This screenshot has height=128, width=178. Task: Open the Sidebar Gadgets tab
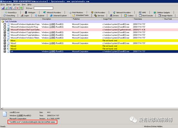162,13
